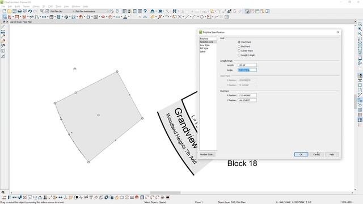Click the Number Style... button
This screenshot has height=204, width=363.
tap(207, 154)
